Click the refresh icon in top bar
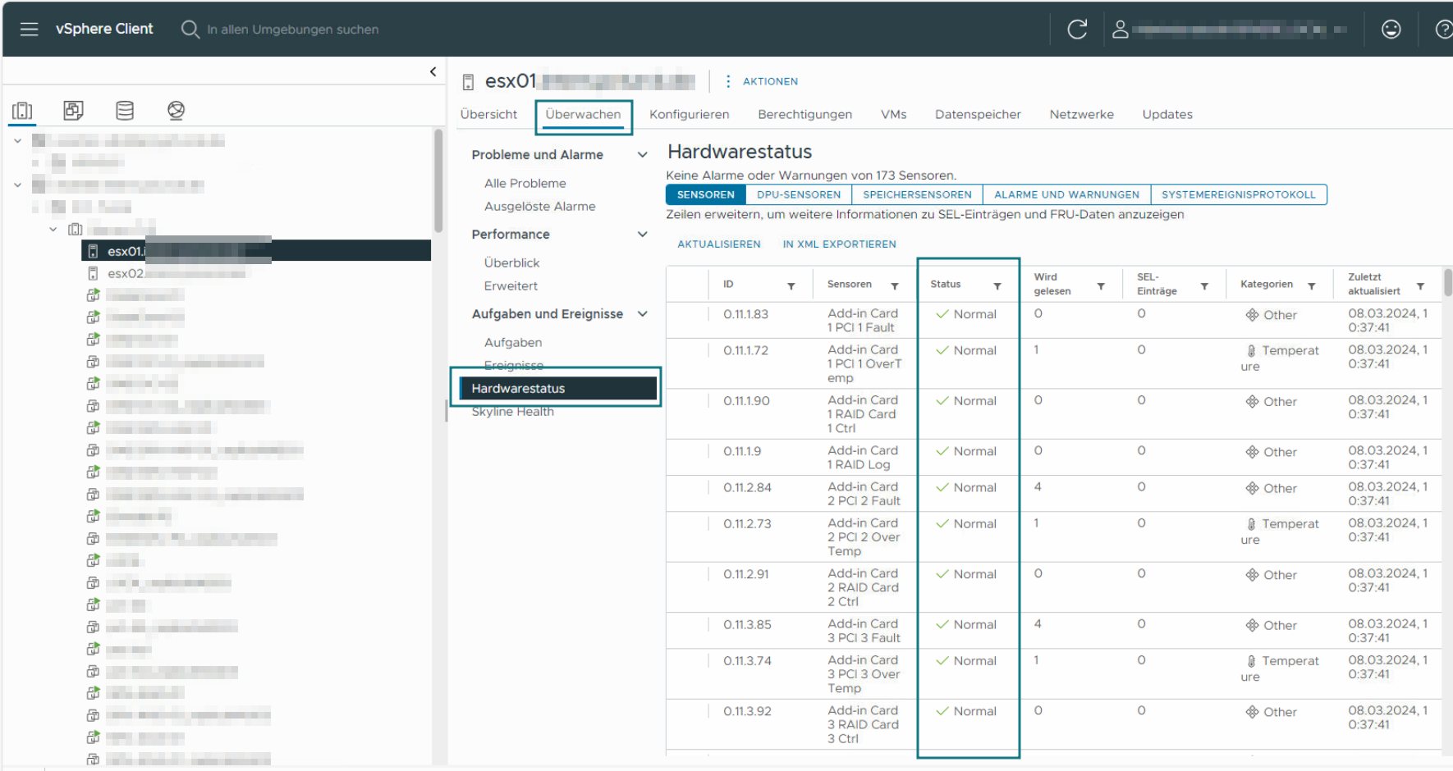Viewport: 1453px width, 771px height. 1077,30
